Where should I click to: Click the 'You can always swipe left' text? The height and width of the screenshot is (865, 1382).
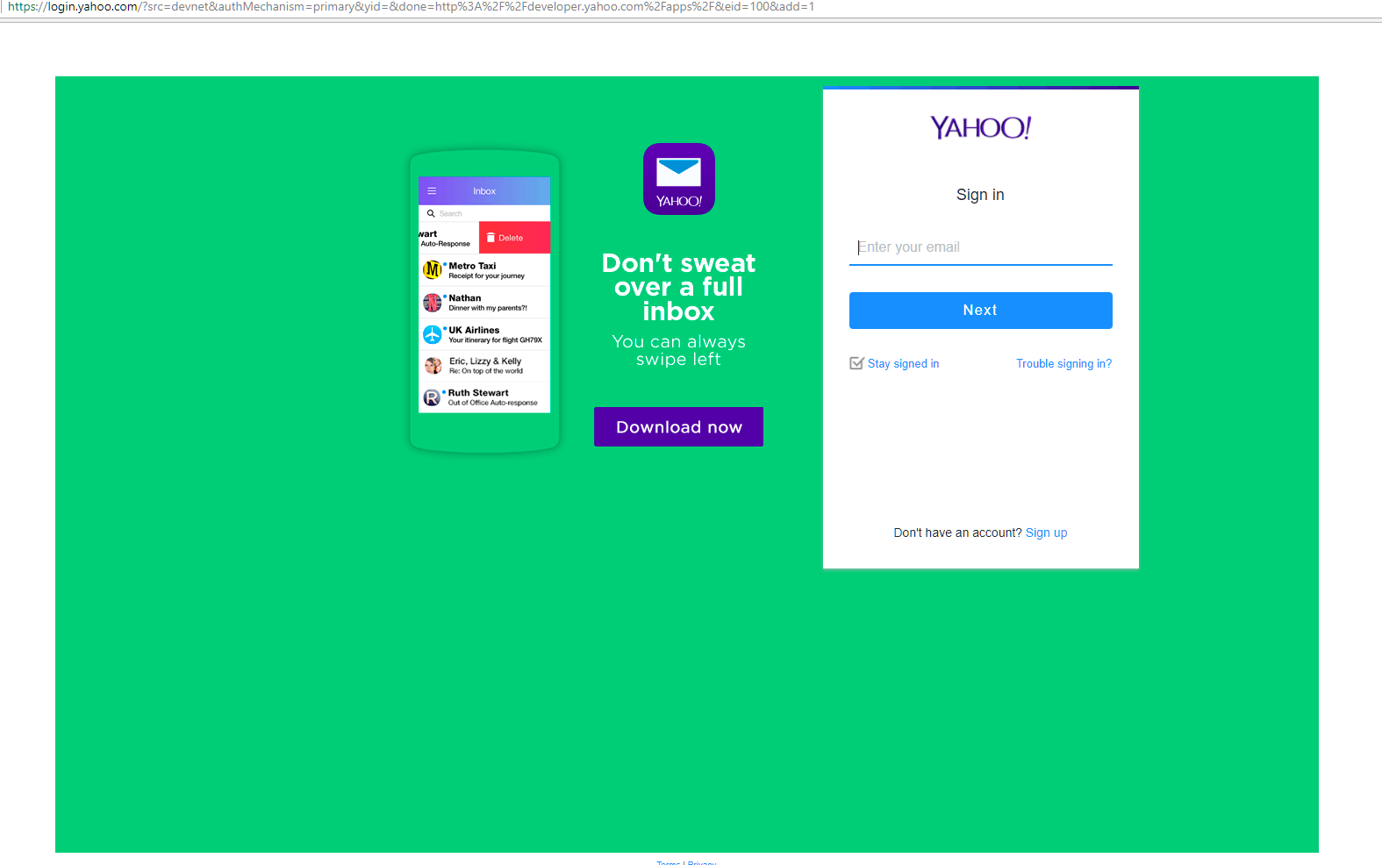[678, 350]
